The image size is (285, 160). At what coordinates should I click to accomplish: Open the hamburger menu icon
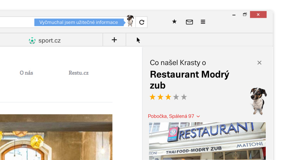[203, 22]
